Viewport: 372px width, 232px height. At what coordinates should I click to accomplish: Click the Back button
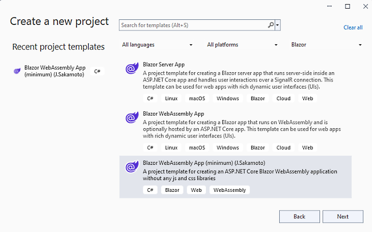pos(300,217)
